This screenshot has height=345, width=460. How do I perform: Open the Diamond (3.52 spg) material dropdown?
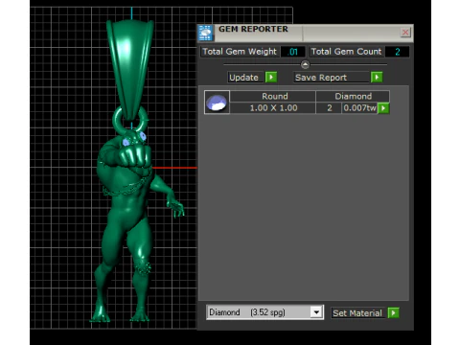[x=316, y=312]
